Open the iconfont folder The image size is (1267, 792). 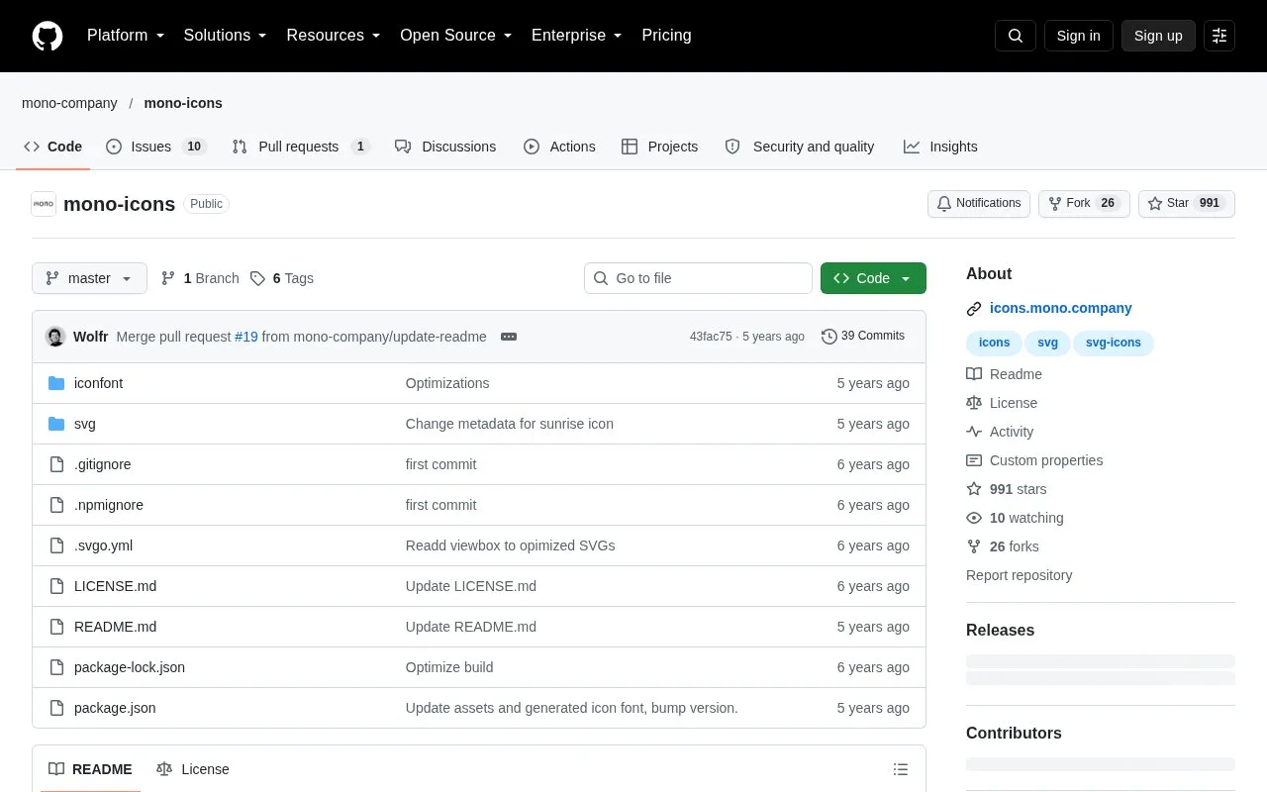(x=98, y=383)
